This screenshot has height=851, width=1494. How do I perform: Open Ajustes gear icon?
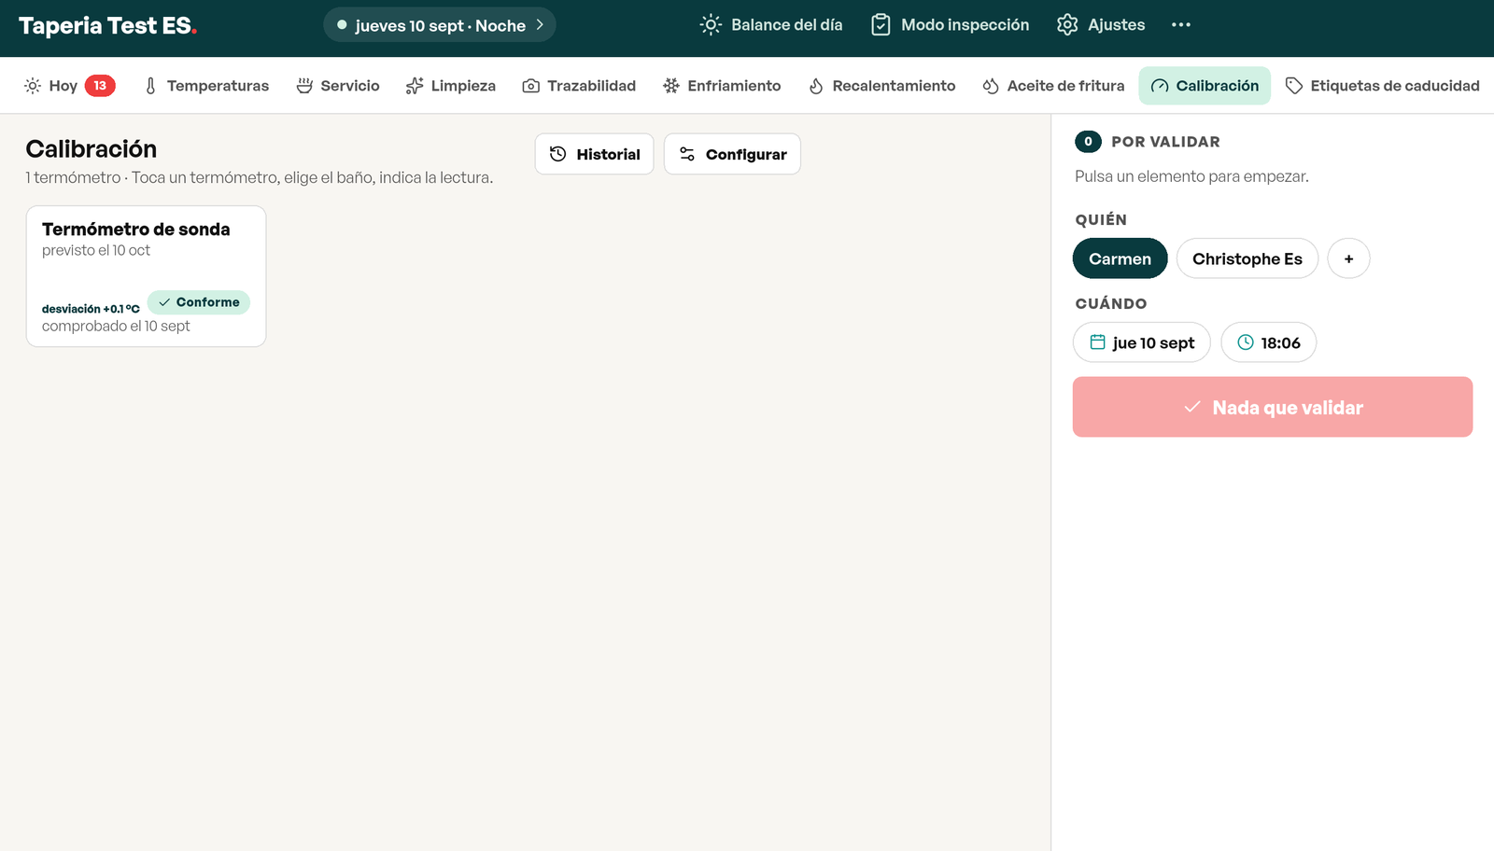coord(1067,25)
